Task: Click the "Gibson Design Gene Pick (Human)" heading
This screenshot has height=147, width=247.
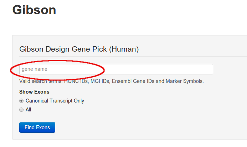Action: point(79,49)
